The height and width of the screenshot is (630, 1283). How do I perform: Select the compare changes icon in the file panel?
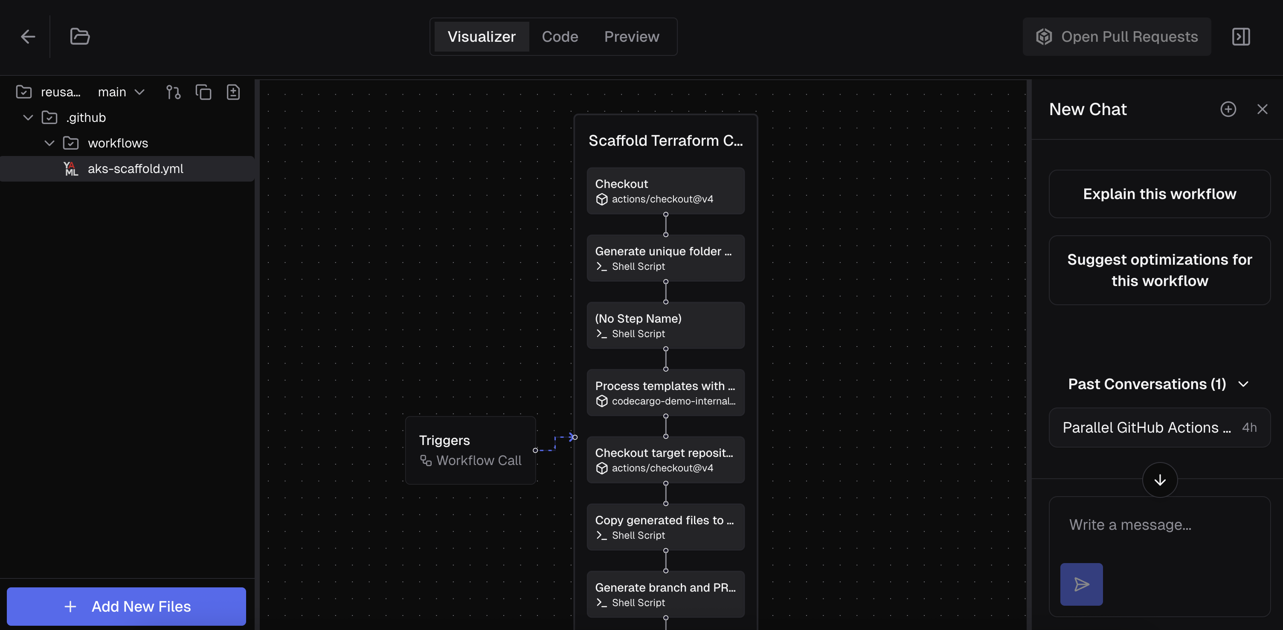click(173, 92)
